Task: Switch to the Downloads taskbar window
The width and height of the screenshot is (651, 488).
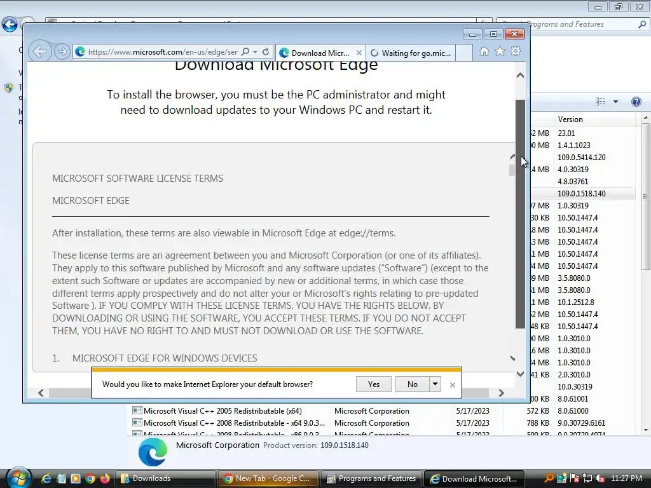Action: tap(165, 478)
